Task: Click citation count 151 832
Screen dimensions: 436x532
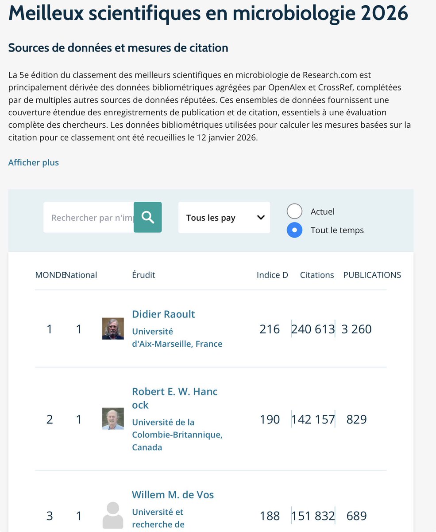Action: [313, 516]
